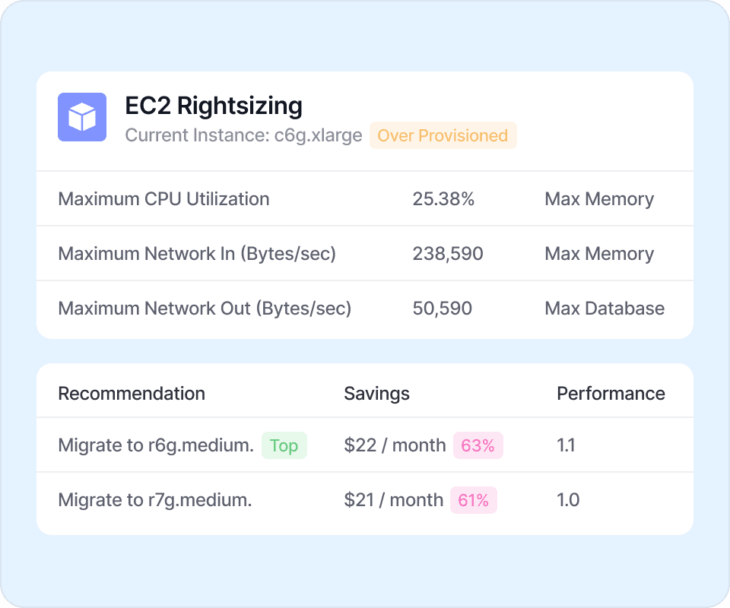Screen dimensions: 730x608
Task: Select the Maximum Network Out row label
Action: pyautogui.click(x=205, y=309)
